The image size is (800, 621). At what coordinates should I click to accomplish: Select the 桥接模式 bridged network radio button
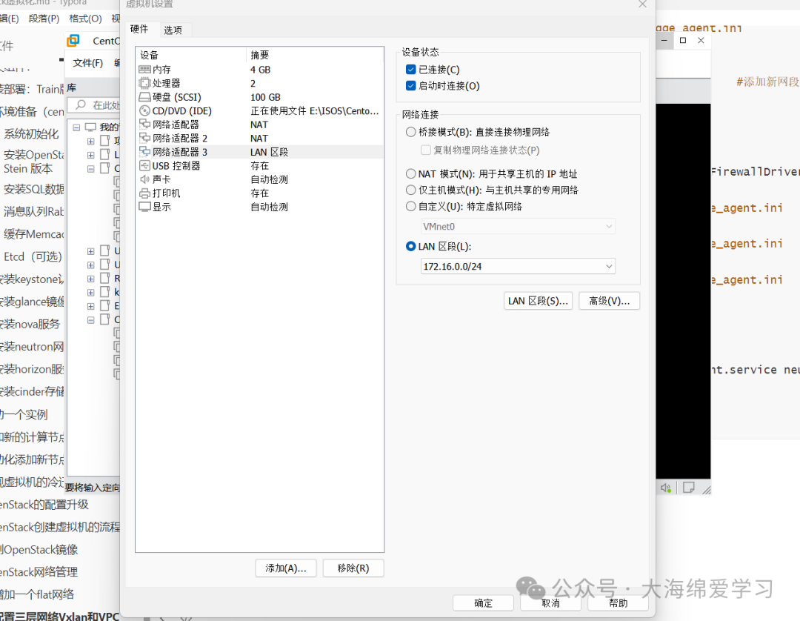click(x=410, y=132)
